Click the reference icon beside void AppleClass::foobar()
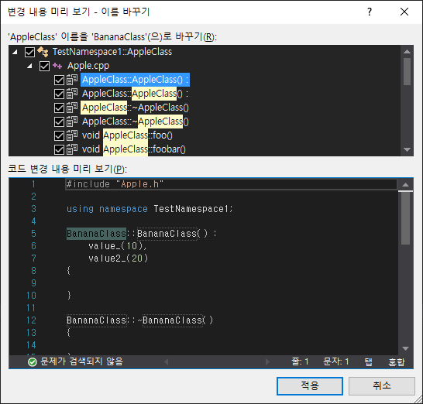 [x=72, y=149]
